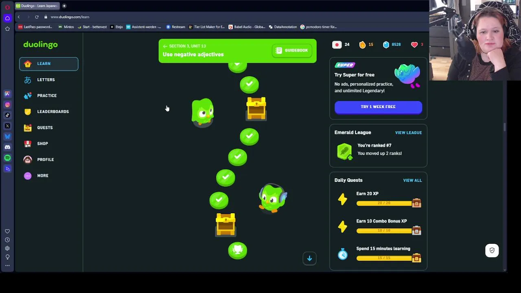Open the Etejo bookmark
Viewport: 521px width, 293px height.
coord(116,27)
